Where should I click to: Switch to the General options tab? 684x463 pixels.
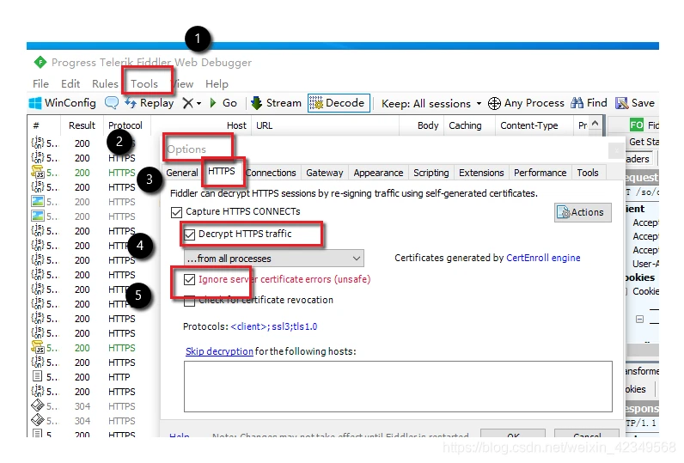[x=182, y=173]
